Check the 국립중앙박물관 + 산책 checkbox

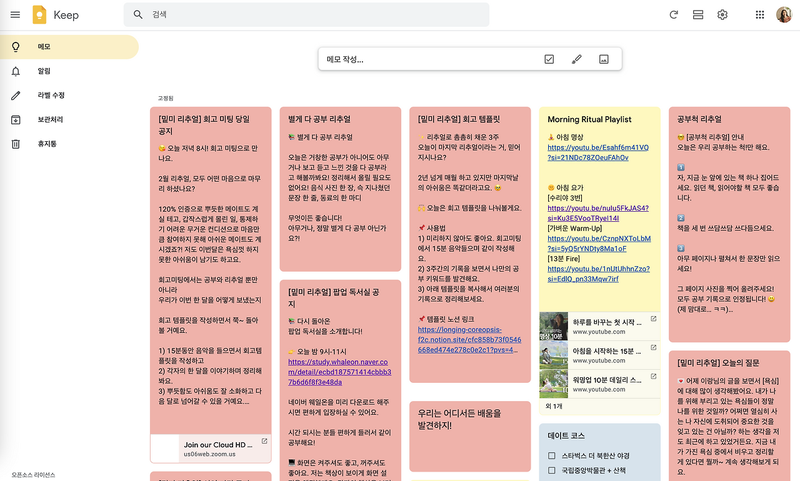coord(551,470)
